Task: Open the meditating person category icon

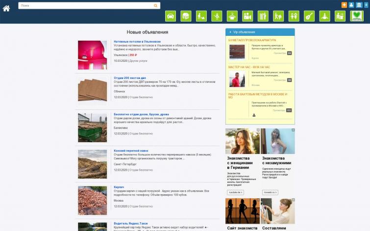Action: coord(325,16)
